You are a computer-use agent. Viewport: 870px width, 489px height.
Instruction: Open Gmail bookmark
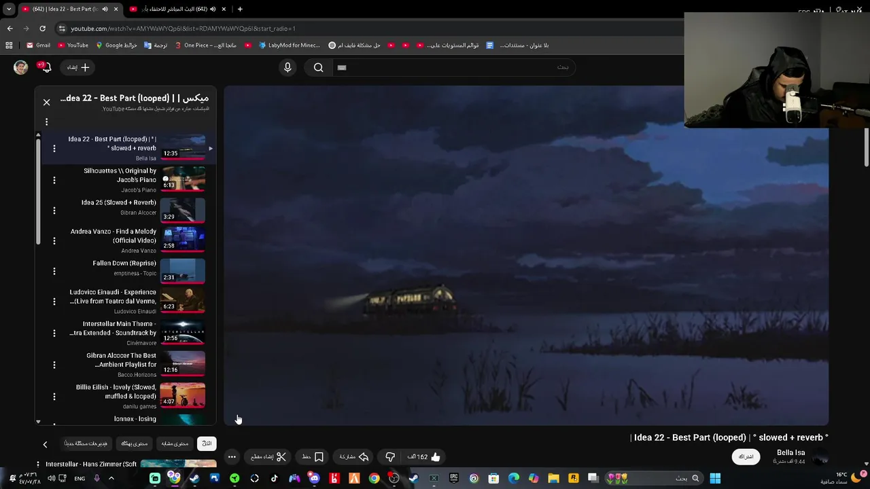38,46
